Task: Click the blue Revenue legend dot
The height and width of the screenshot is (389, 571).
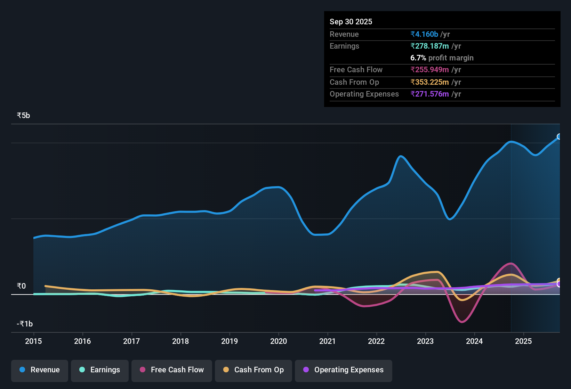Action: (22, 370)
